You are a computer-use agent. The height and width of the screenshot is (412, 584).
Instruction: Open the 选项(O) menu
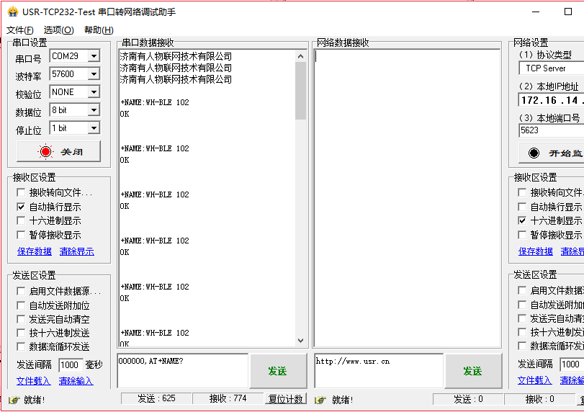tap(58, 30)
